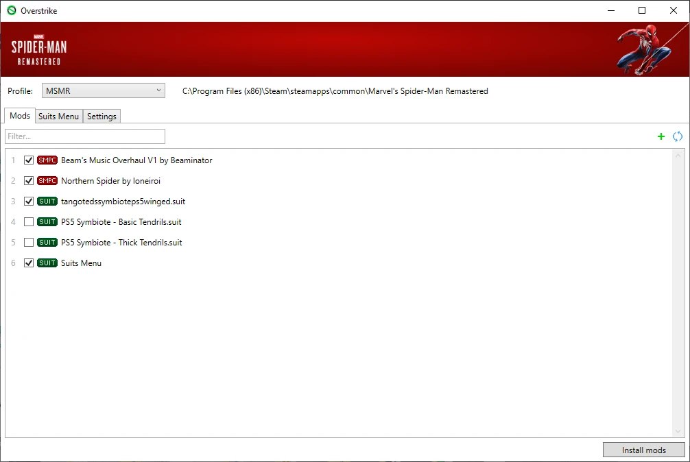Image resolution: width=690 pixels, height=462 pixels.
Task: Click SUIT badge of tangotedssymbioteps5winged.suit
Action: [47, 202]
